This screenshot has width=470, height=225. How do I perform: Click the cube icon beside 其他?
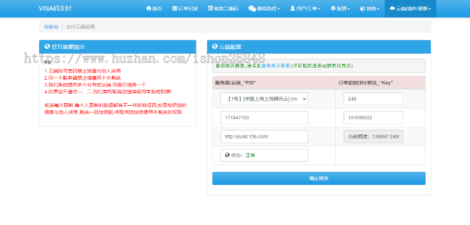(x=362, y=9)
